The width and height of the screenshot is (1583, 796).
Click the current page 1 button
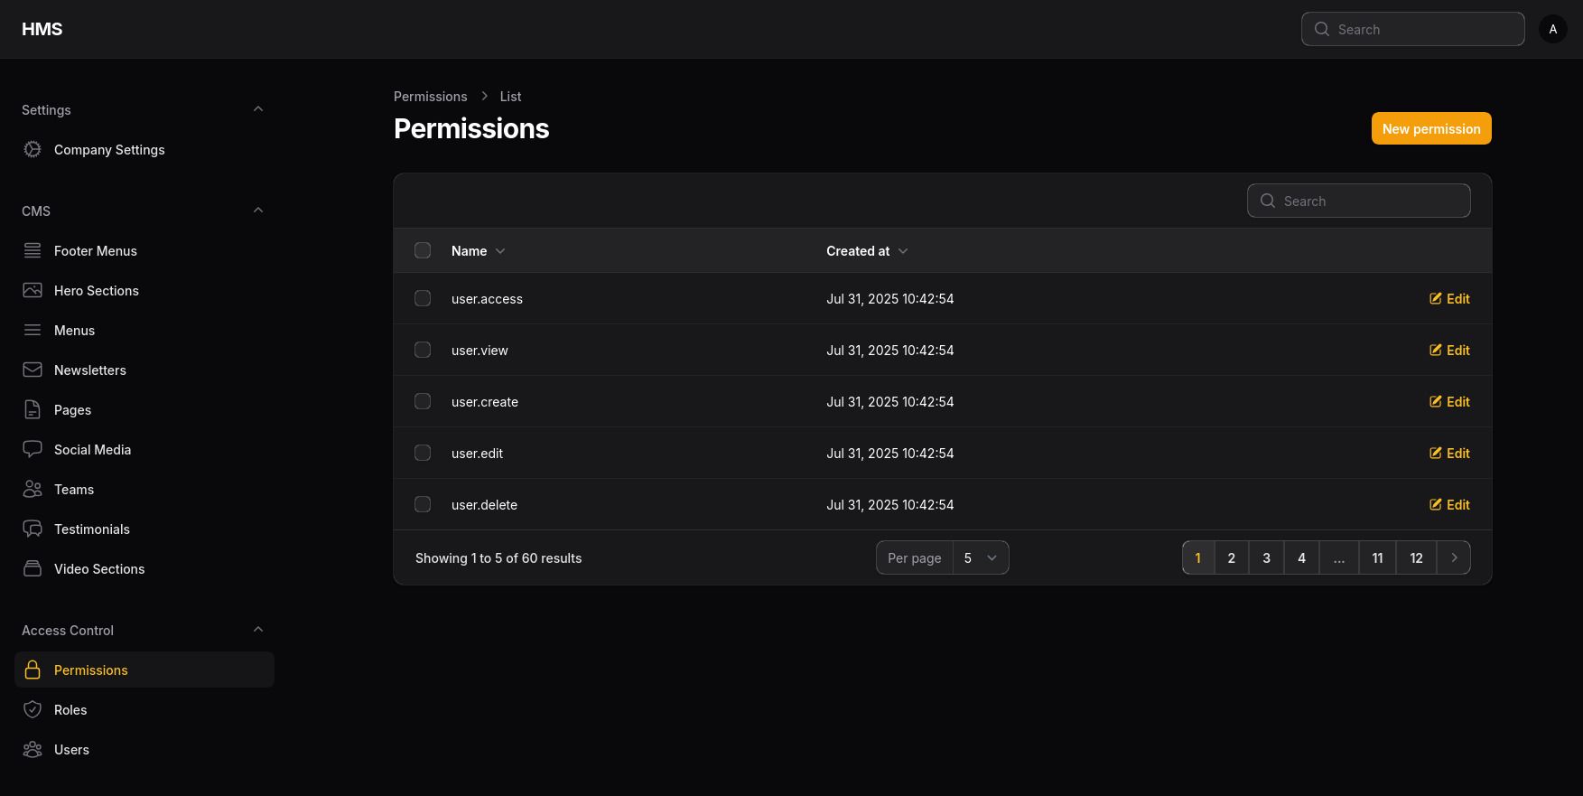[x=1198, y=557]
